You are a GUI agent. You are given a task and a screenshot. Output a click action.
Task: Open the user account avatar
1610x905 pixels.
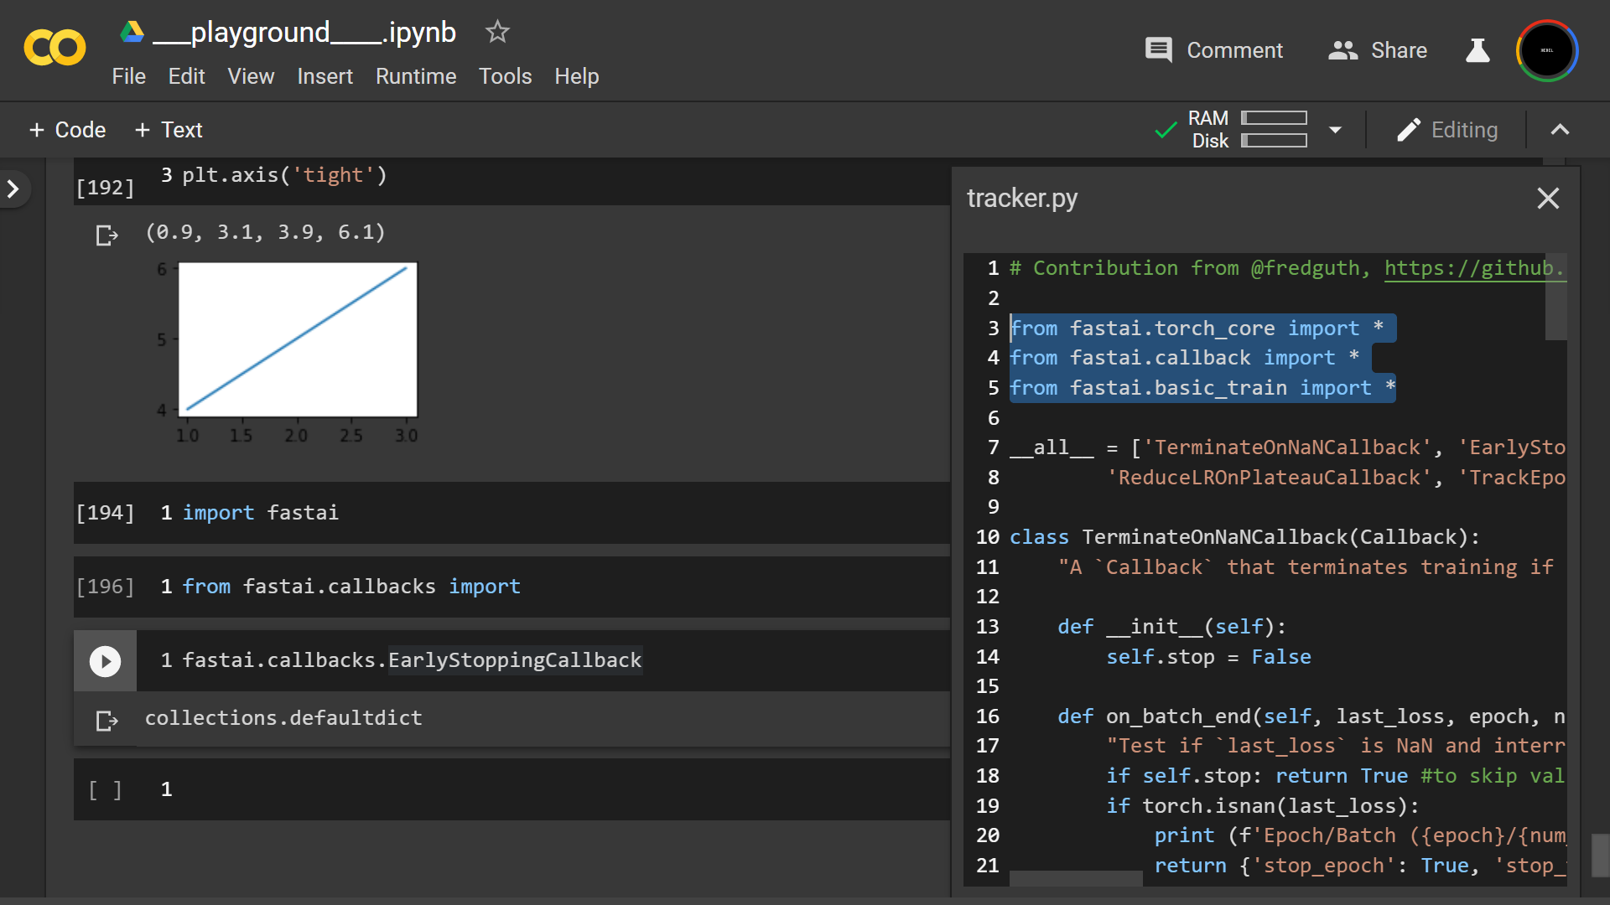[1547, 50]
